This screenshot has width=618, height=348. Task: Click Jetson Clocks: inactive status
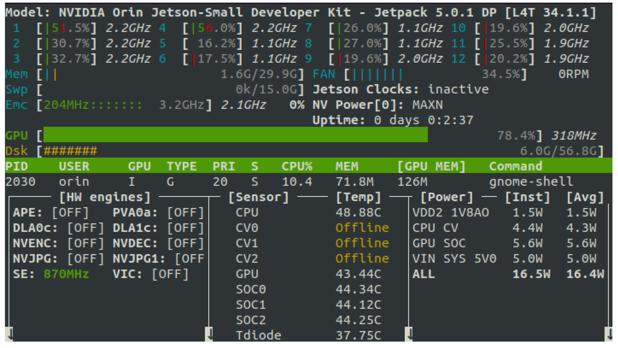click(x=401, y=90)
